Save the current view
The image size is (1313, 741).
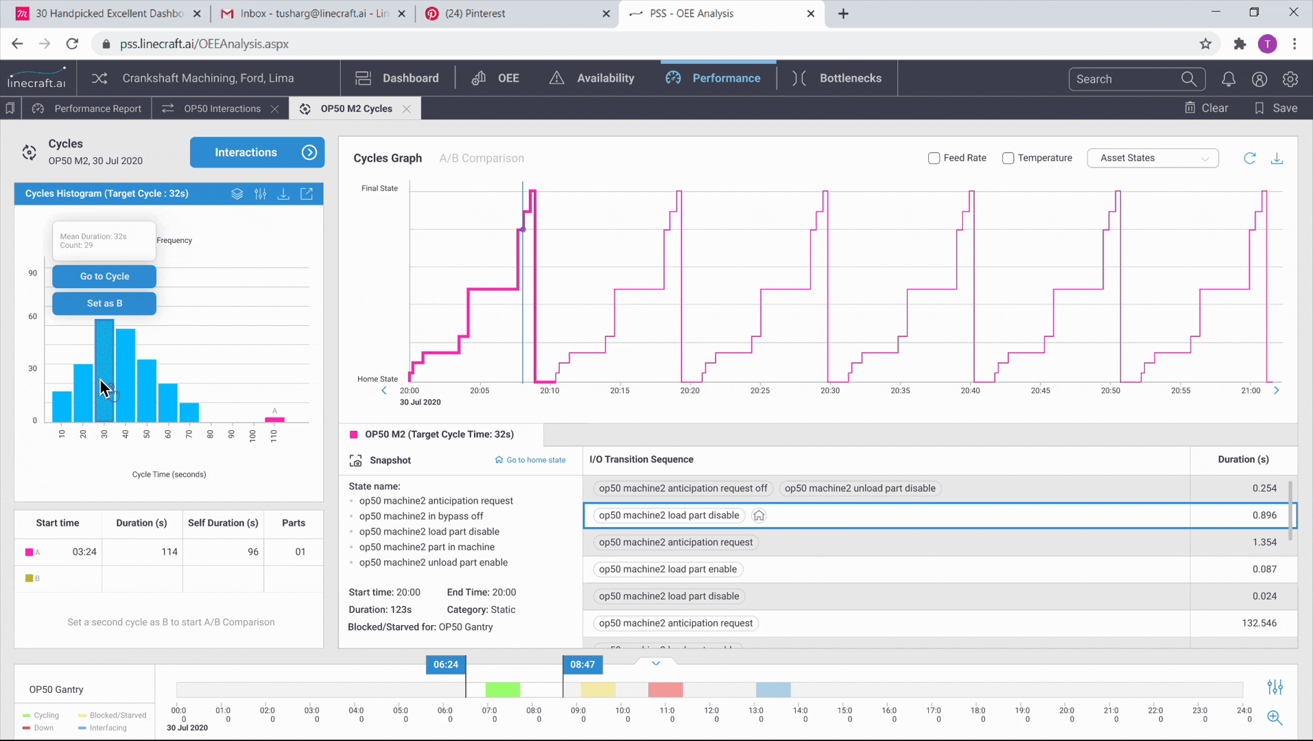tap(1276, 108)
